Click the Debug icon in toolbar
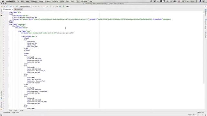 36,6
